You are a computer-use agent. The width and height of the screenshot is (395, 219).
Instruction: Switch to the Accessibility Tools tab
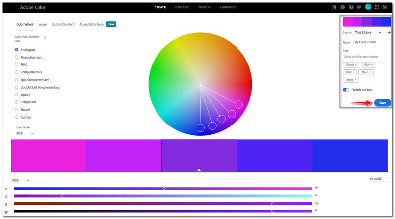click(92, 25)
